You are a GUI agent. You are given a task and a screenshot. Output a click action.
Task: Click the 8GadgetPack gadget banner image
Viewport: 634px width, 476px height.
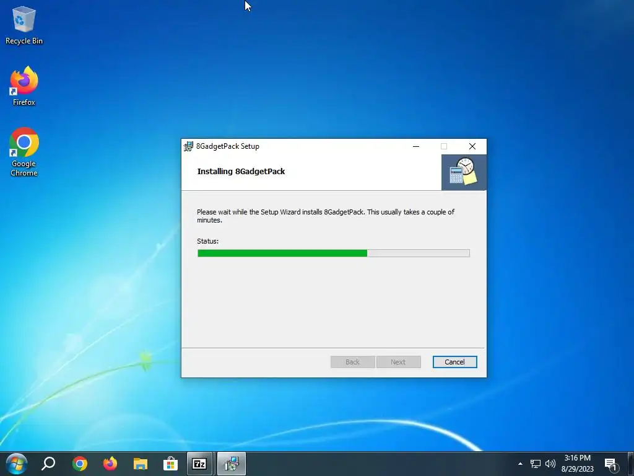coord(464,172)
